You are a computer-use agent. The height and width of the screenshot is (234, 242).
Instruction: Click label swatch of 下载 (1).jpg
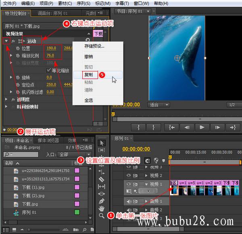(x=77, y=187)
